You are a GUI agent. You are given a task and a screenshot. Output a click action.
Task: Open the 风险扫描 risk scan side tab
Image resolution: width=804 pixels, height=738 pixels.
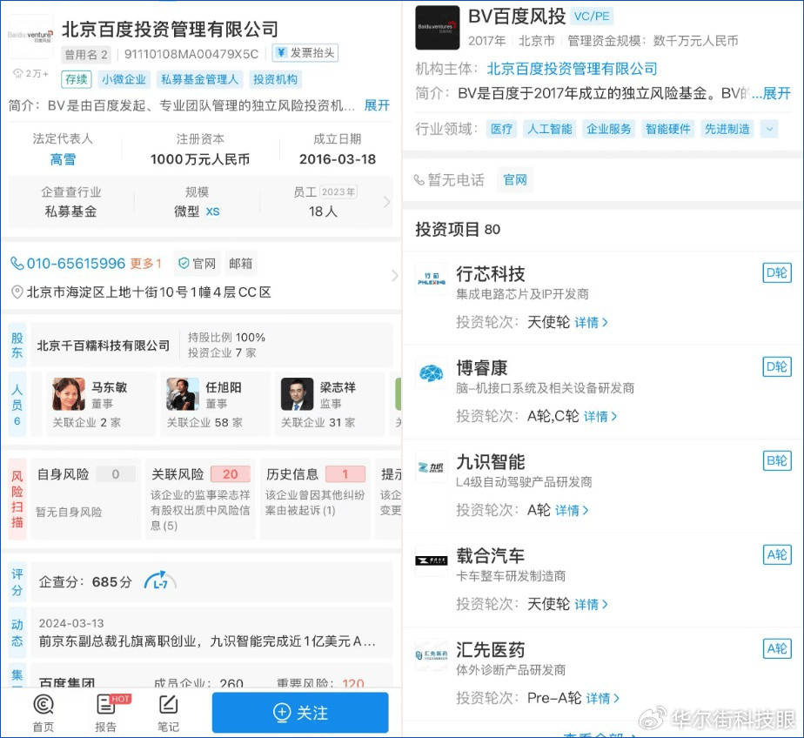(17, 499)
